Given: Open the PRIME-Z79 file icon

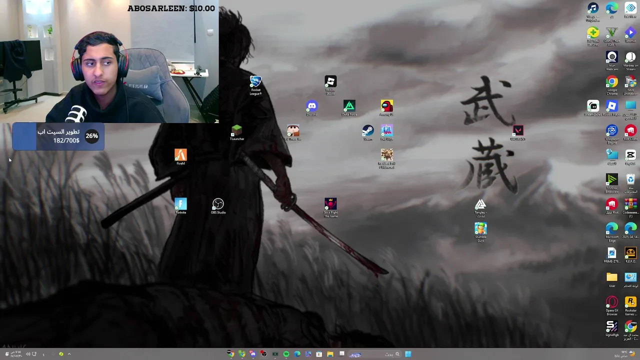Looking at the screenshot, I should [611, 254].
